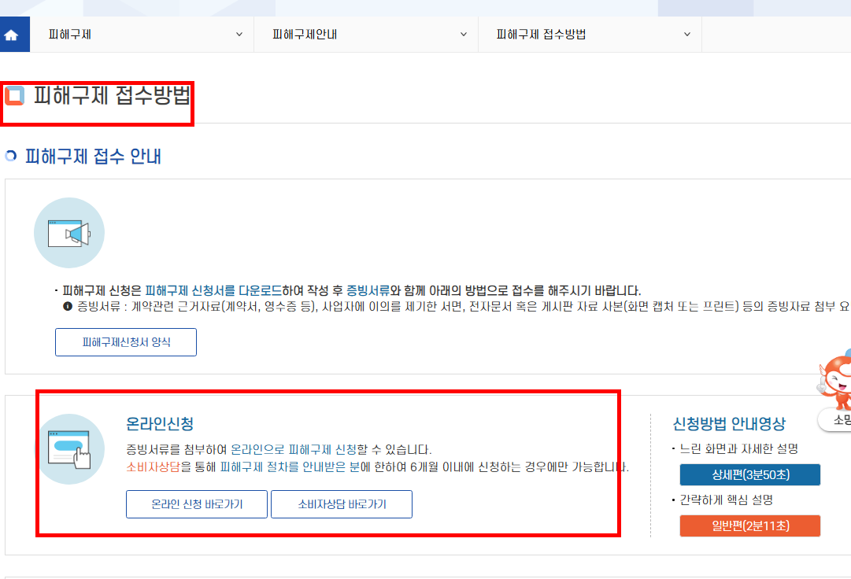Click the browser-with-cursor icon beside 온라인신청
Image resolution: width=851 pixels, height=579 pixels.
pos(72,450)
